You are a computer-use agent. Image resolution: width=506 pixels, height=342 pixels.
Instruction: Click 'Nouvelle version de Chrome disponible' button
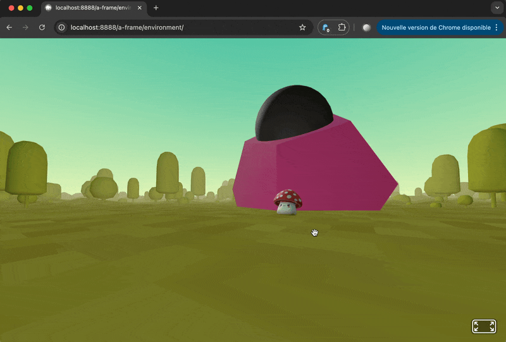tap(435, 28)
